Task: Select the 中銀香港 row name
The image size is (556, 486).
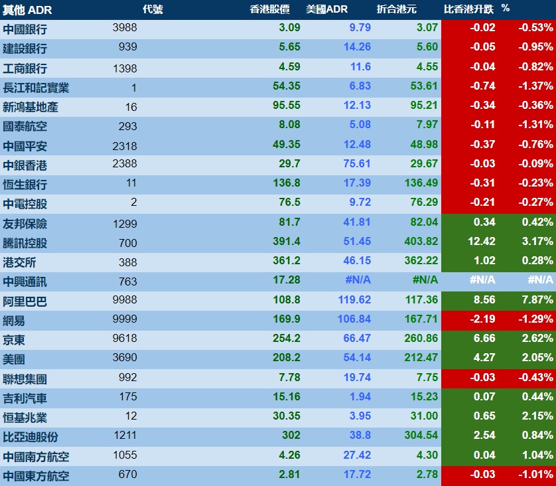Action: click(25, 165)
